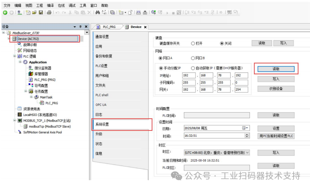Click the find and replace icon
The width and height of the screenshot is (310, 188).
tap(104, 12)
